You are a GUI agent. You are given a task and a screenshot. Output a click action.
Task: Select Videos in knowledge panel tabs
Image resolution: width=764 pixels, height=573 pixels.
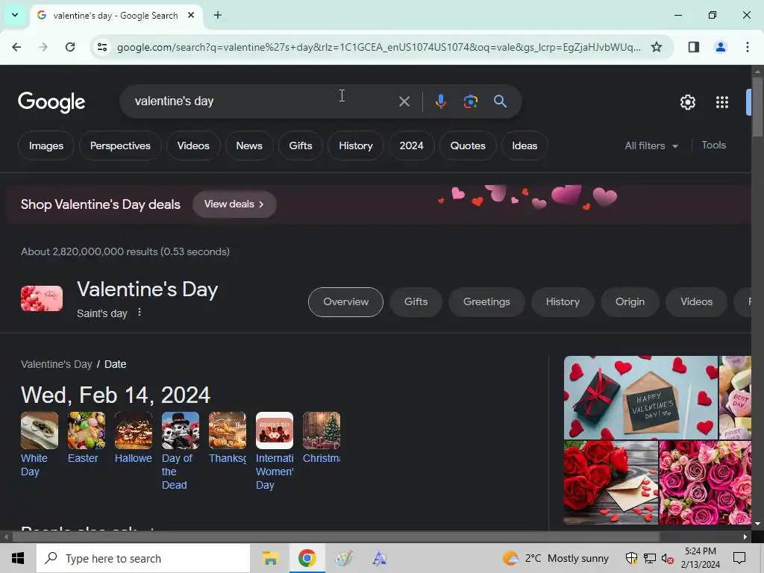click(x=696, y=302)
